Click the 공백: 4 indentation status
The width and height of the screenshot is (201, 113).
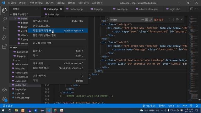pos(162,106)
